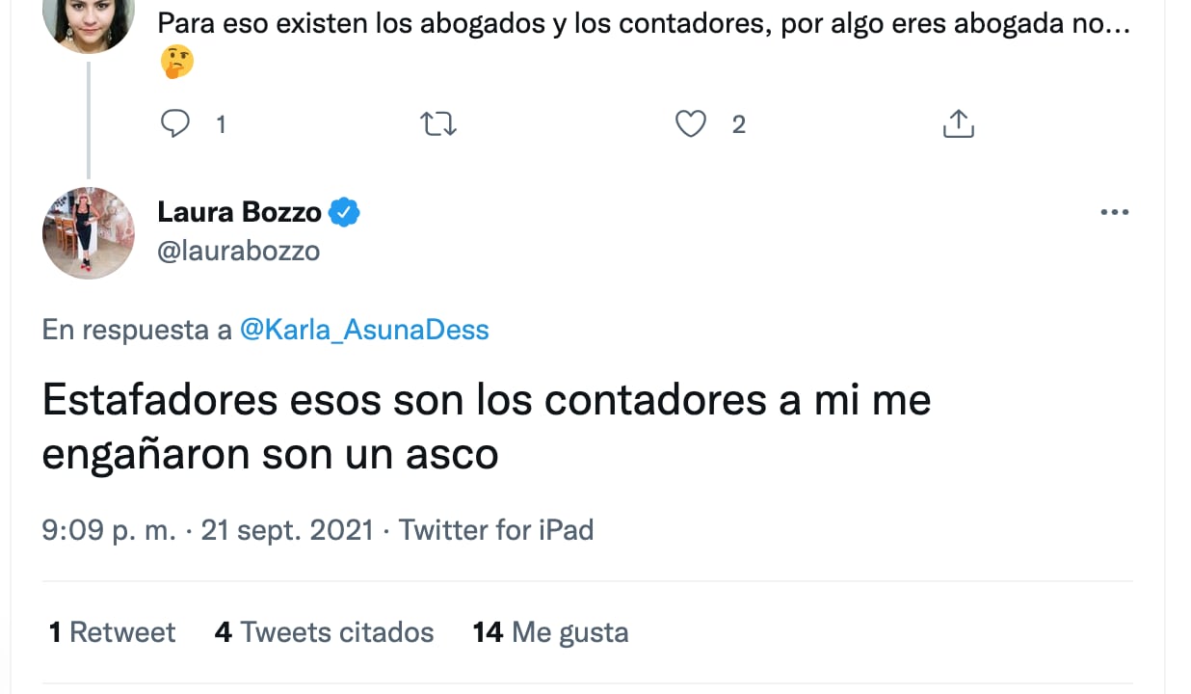This screenshot has width=1191, height=694.
Task: Expand sharing options with the upload arrow
Action: click(x=958, y=123)
